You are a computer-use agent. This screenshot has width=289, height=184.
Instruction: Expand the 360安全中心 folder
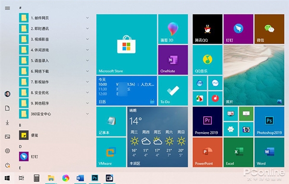click(x=54, y=114)
